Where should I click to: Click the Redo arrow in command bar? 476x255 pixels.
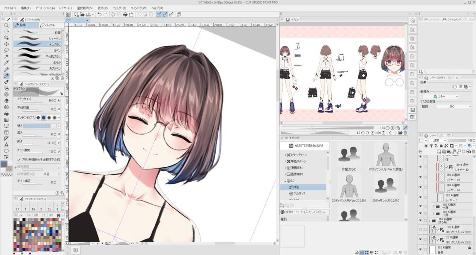[x=105, y=14]
